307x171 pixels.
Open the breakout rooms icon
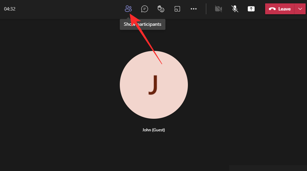pos(177,9)
